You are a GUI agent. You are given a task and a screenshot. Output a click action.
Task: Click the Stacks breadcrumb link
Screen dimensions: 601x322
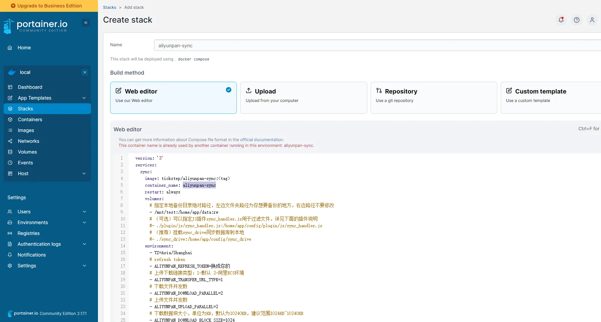click(x=109, y=7)
